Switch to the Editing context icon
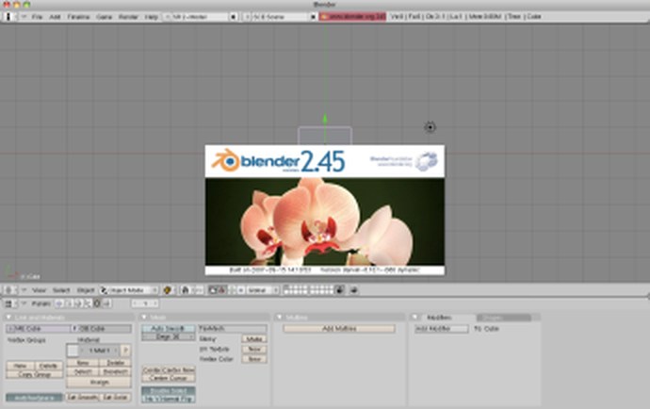Viewport: 650px width, 409px height. 97,304
